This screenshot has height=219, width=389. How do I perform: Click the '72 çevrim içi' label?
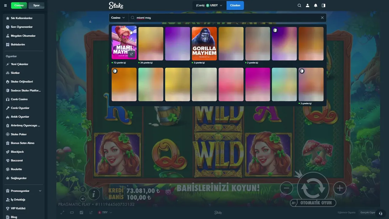pyautogui.click(x=119, y=63)
